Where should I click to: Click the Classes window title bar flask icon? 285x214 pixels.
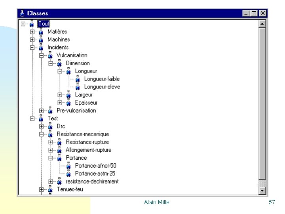click(x=22, y=13)
